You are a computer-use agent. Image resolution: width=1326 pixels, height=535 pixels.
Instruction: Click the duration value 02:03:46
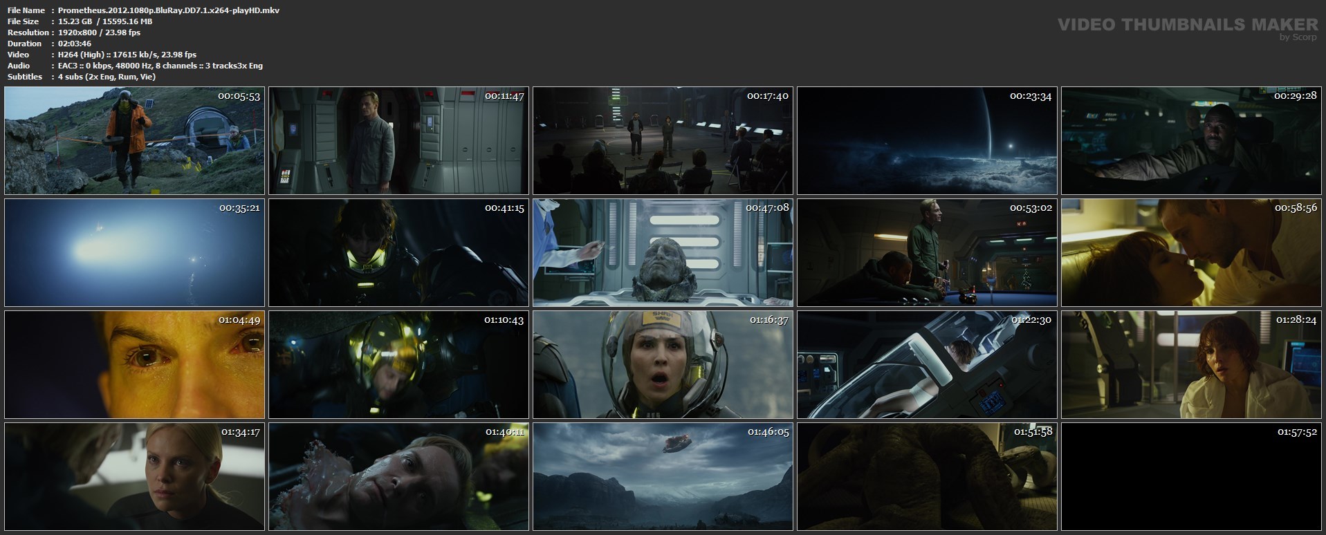point(75,44)
